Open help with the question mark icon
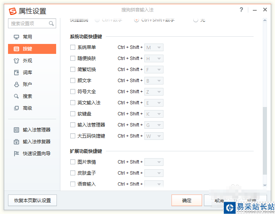 241,10
